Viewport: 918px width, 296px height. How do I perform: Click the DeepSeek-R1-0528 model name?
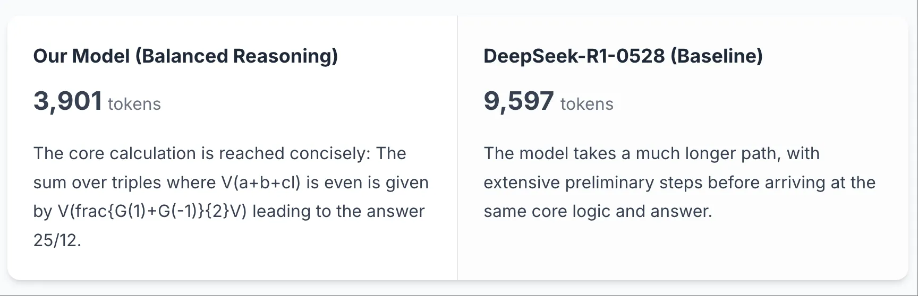[574, 56]
